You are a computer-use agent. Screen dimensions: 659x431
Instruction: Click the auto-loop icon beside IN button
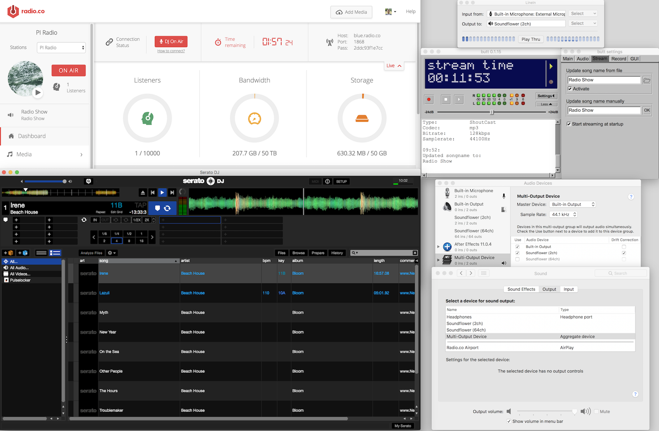coord(84,220)
